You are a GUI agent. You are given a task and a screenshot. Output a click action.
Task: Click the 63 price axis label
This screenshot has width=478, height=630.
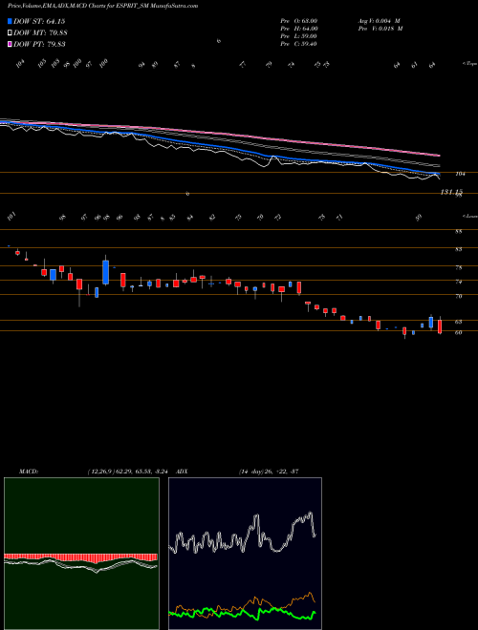459,322
